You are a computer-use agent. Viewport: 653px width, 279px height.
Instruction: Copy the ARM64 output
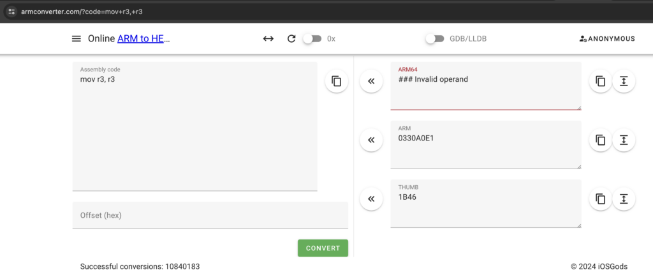(x=601, y=81)
